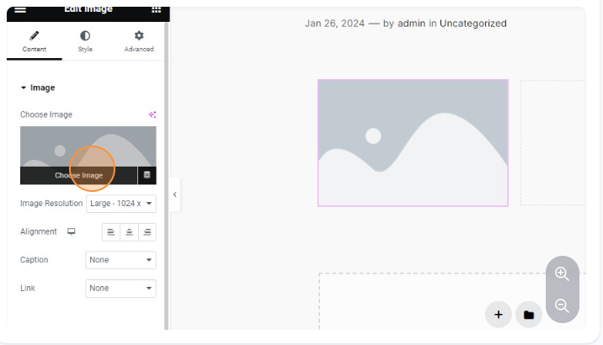
Task: Set image alignment to left
Action: 111,232
